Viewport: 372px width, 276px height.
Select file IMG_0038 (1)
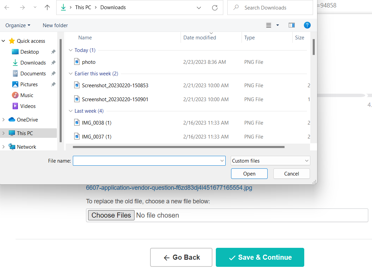pos(97,123)
